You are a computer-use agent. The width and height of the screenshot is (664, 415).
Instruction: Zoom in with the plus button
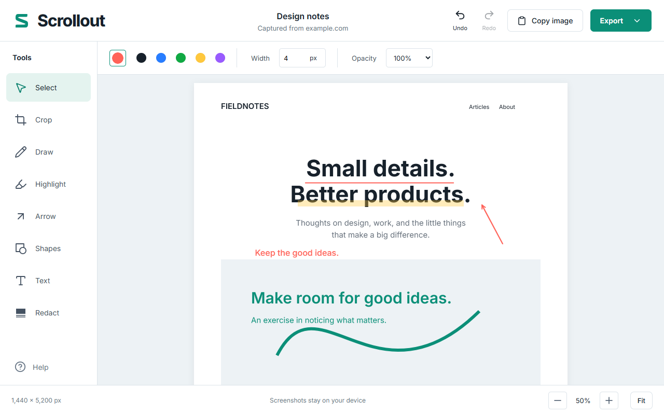[609, 400]
